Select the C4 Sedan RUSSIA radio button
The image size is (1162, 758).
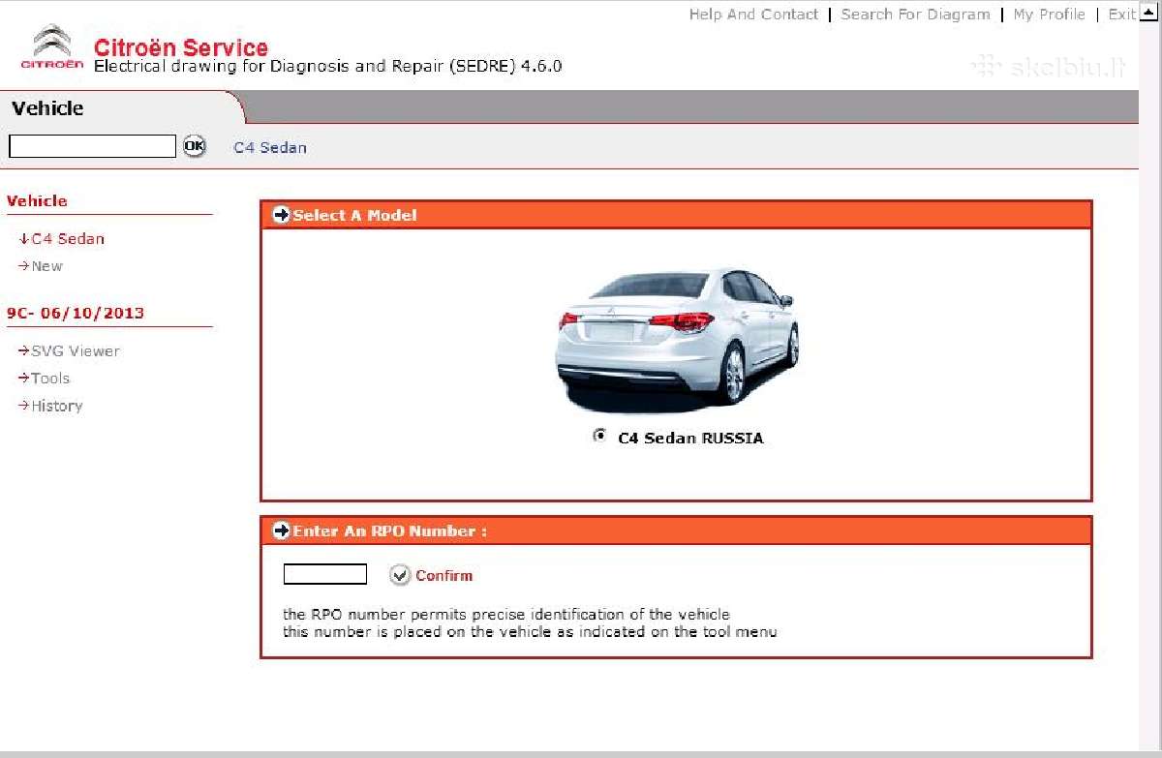(599, 437)
